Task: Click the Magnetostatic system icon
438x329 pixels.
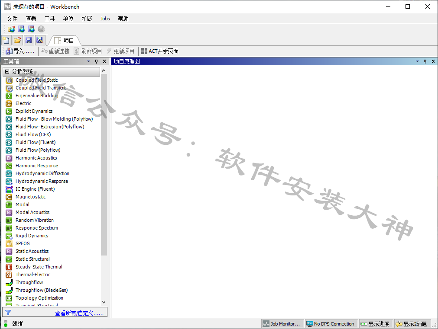Action: [x=9, y=197]
